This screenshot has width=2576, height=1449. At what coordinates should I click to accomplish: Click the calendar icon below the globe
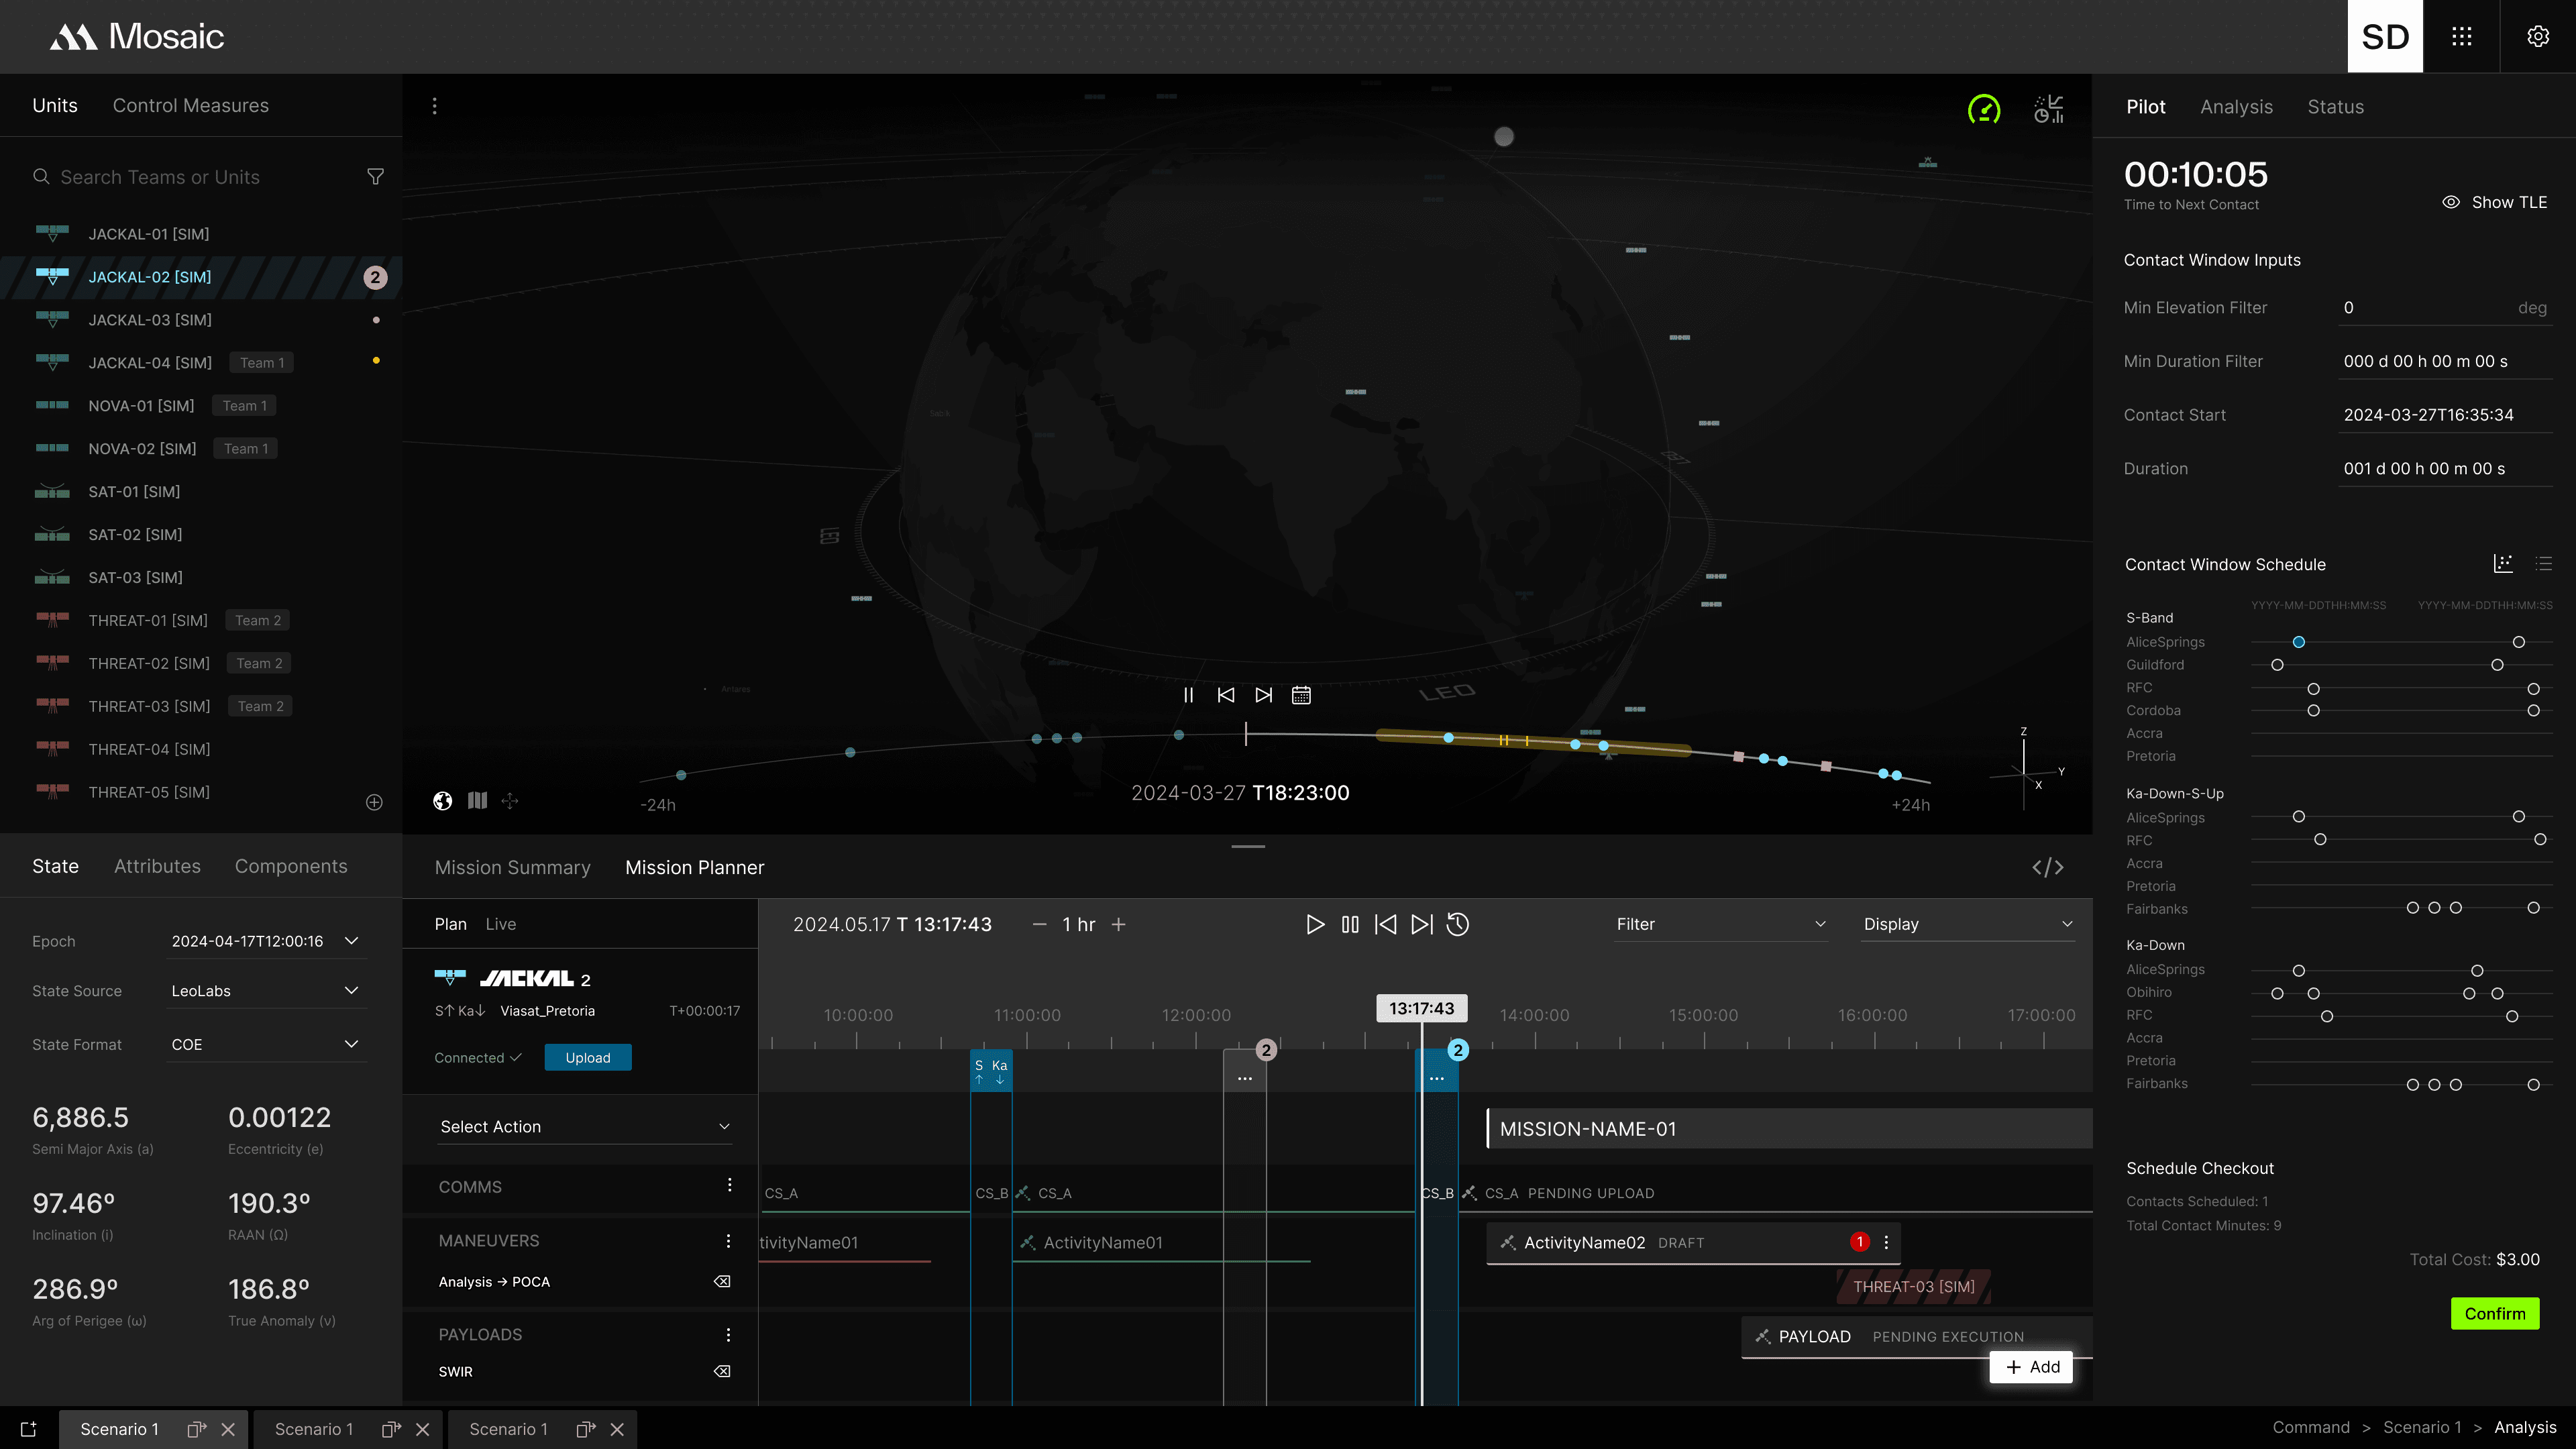tap(1301, 695)
